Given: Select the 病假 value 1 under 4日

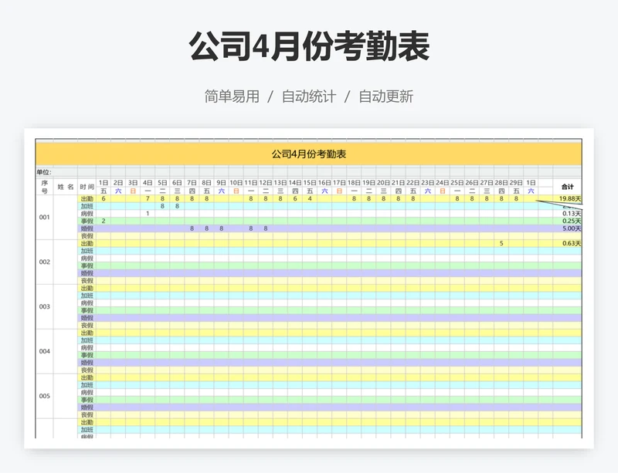Looking at the screenshot, I should point(148,214).
